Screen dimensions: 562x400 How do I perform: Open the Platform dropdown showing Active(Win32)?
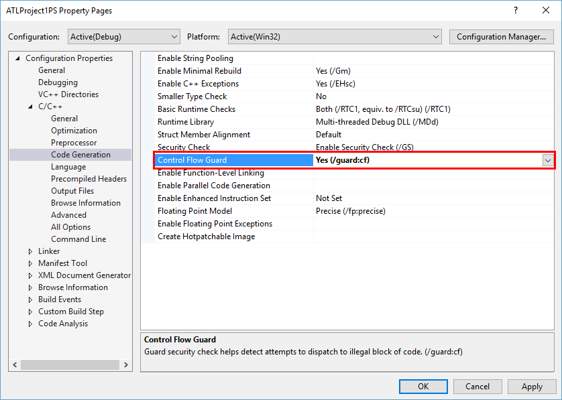(335, 37)
